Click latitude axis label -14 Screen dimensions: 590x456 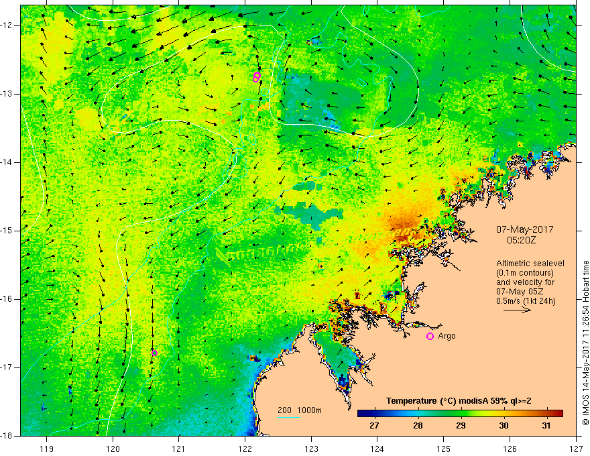[x=7, y=162]
